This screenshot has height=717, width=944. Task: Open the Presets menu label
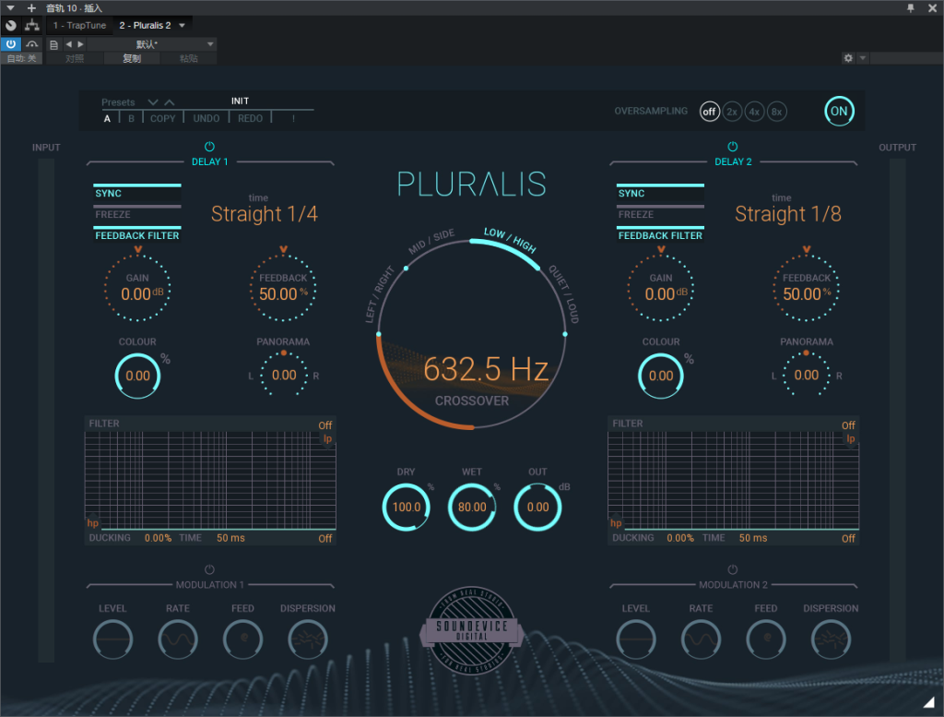(x=118, y=102)
